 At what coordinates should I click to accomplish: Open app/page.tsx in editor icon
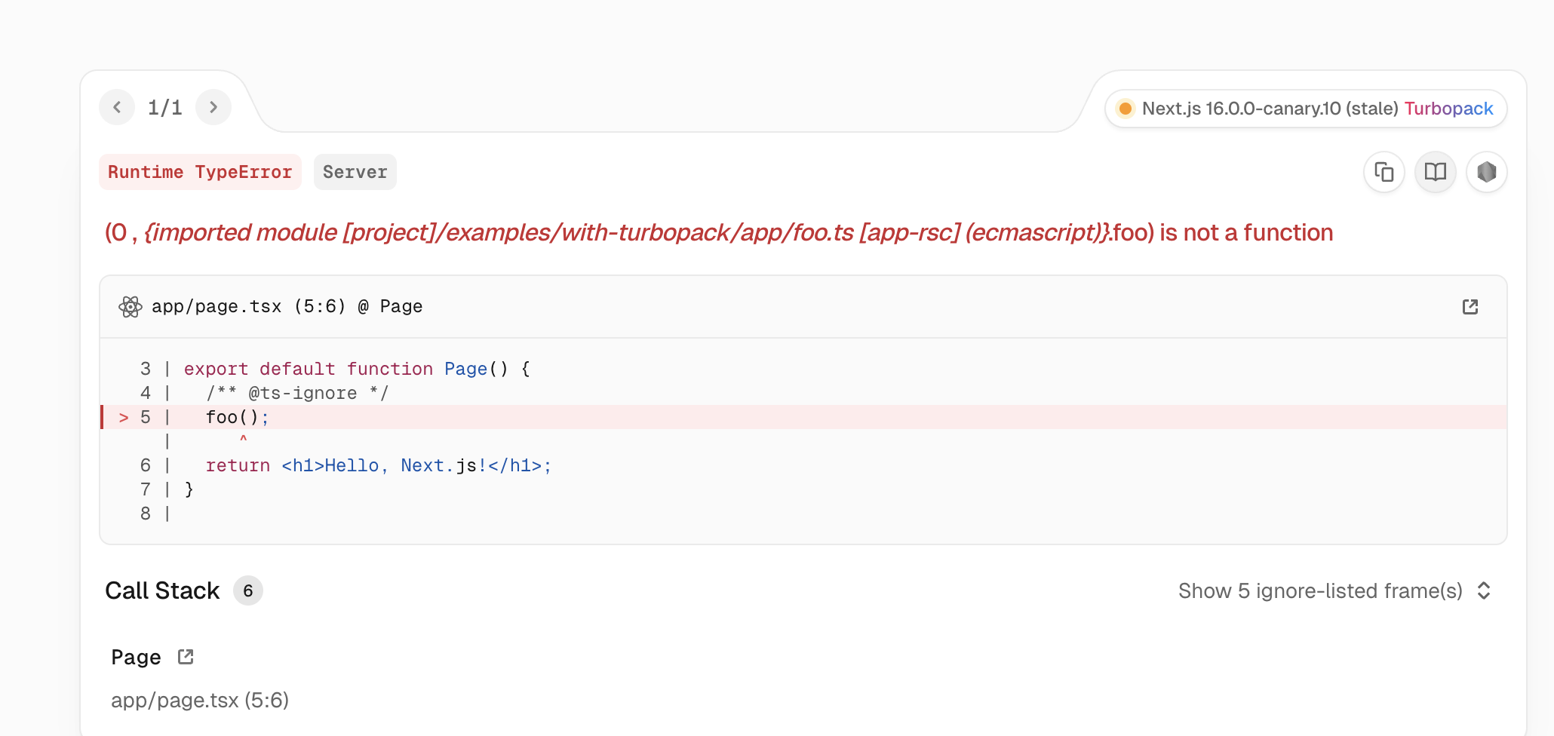(x=1470, y=307)
